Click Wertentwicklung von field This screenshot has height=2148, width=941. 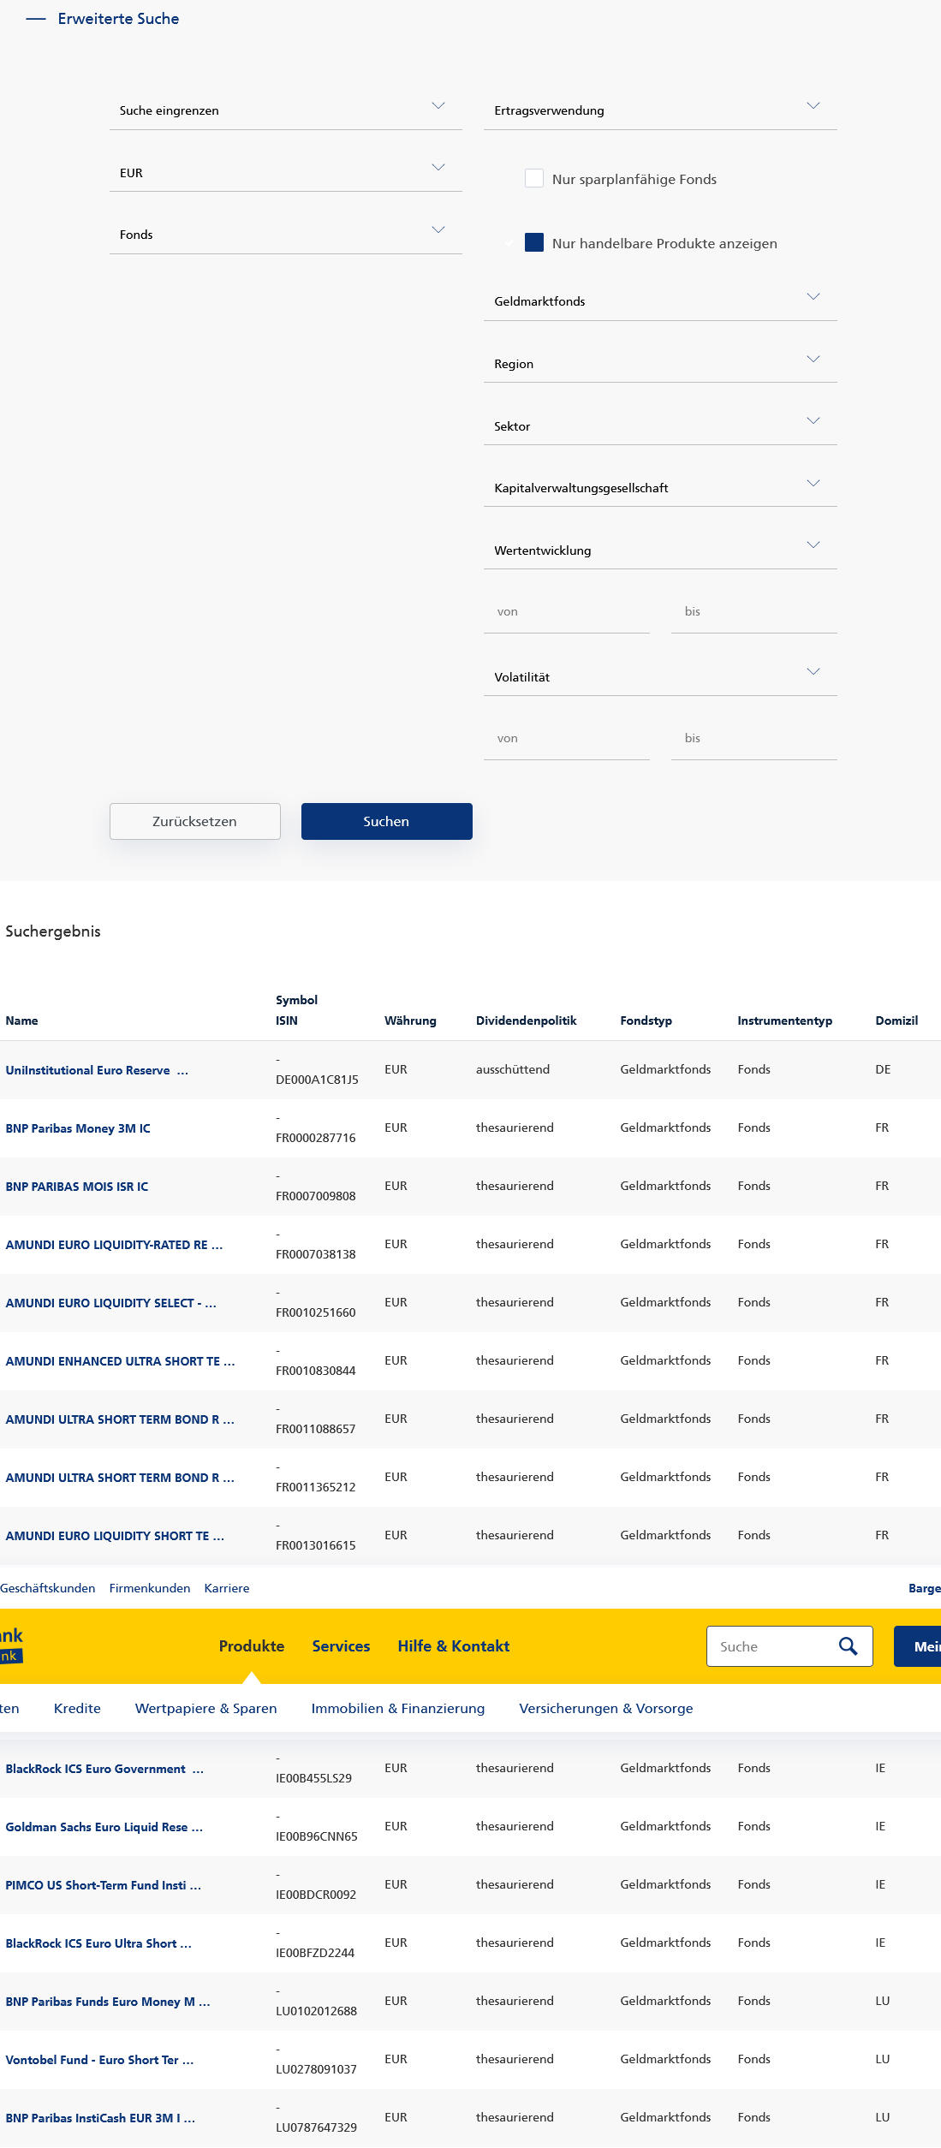[567, 612]
